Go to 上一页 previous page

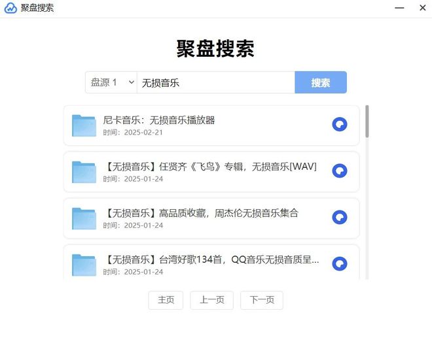pyautogui.click(x=211, y=300)
